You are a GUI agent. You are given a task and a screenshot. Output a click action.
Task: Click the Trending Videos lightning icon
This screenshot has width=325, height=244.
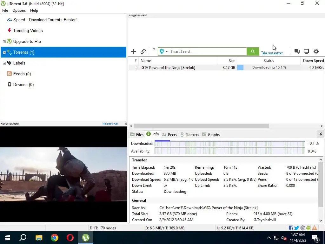pos(9,30)
